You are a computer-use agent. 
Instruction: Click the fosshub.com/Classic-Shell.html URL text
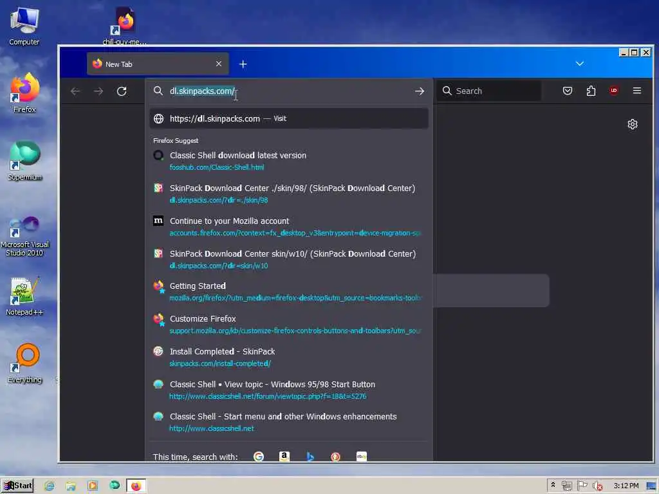click(x=217, y=167)
